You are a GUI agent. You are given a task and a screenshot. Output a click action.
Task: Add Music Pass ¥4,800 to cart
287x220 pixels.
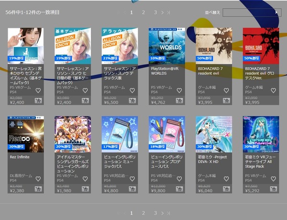[132, 189]
